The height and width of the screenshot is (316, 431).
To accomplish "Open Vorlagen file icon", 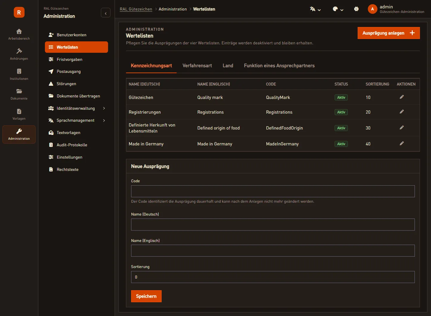I will (19, 111).
